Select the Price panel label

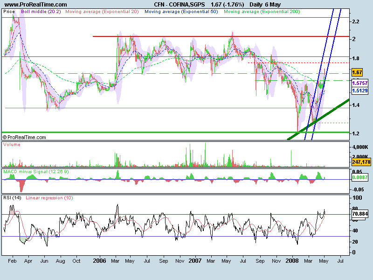pyautogui.click(x=9, y=12)
